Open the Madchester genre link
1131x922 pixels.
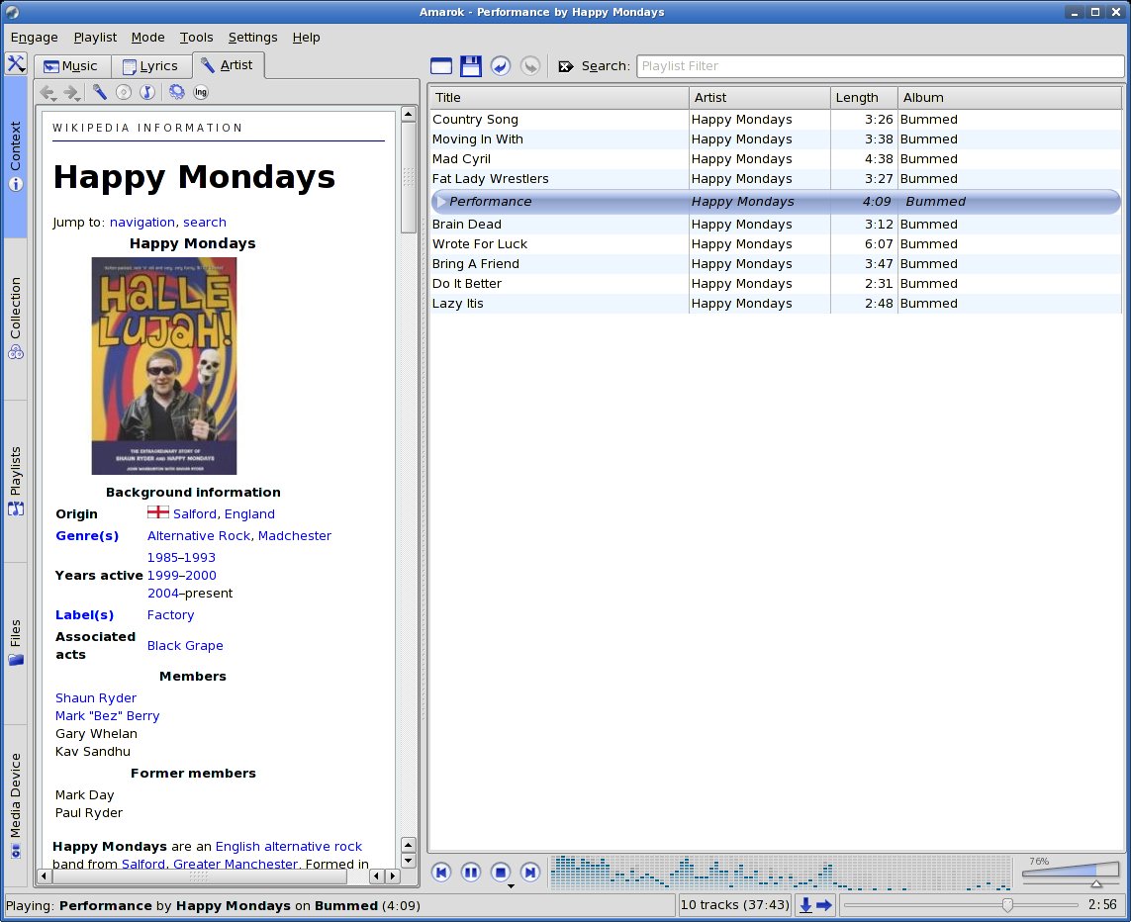click(295, 535)
